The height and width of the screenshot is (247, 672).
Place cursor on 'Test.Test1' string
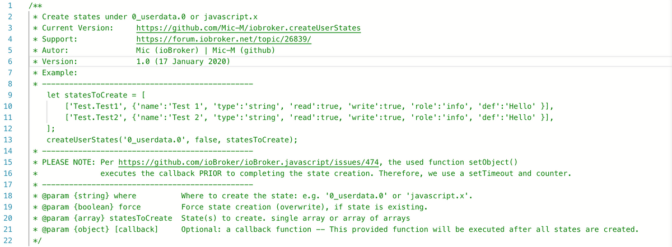pos(90,106)
